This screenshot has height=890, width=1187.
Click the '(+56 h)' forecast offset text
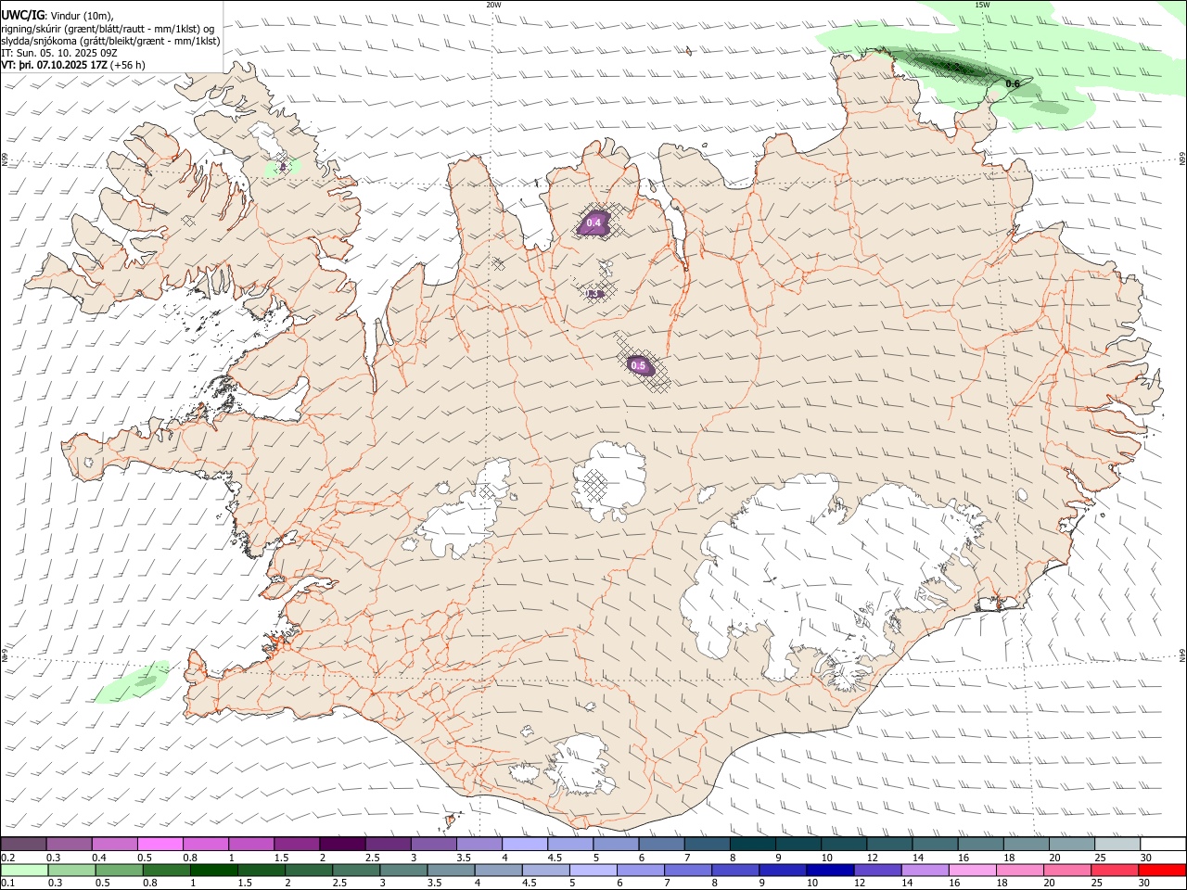[128, 65]
